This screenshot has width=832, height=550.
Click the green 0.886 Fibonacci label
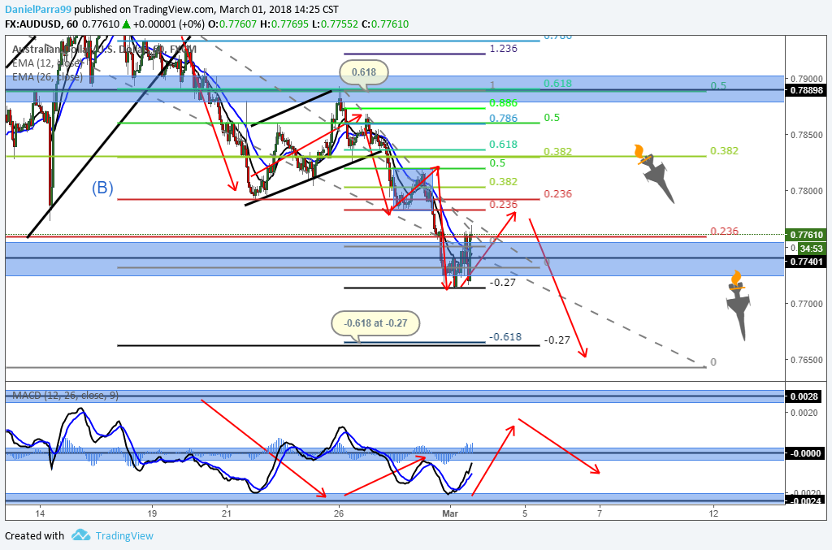[503, 103]
